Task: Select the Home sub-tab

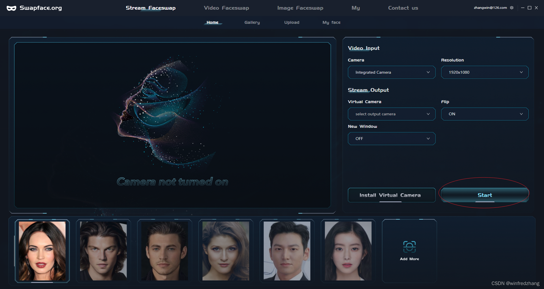Action: coord(212,22)
